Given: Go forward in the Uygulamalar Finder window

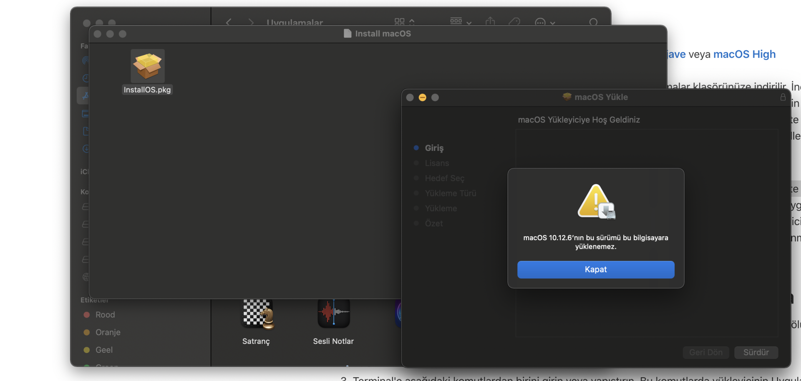Looking at the screenshot, I should (x=251, y=22).
